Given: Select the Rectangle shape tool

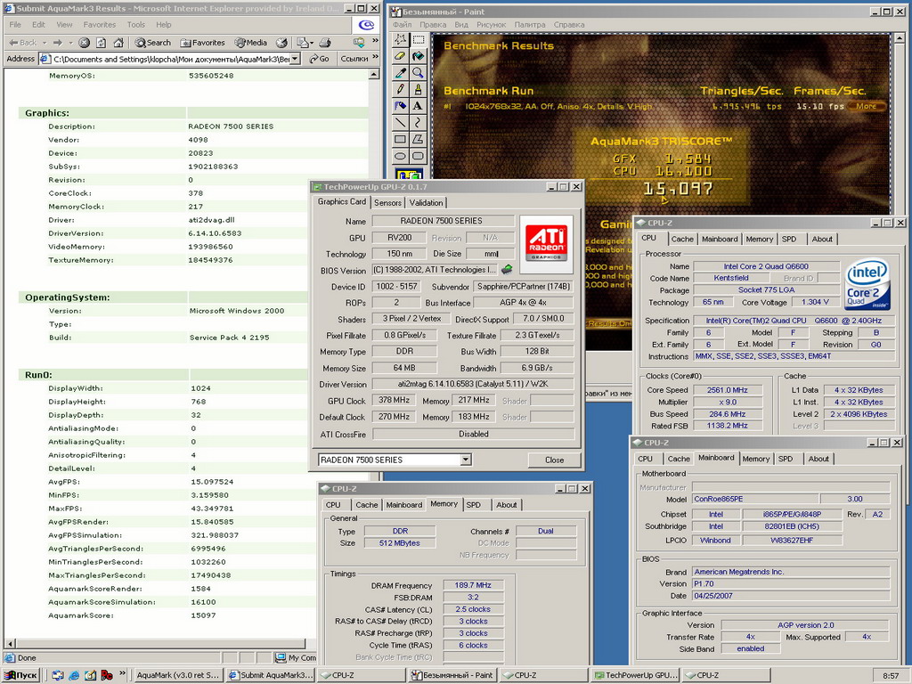Looking at the screenshot, I should pos(400,140).
